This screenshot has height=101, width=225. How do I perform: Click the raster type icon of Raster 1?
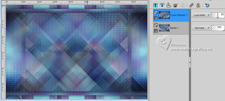156,25
